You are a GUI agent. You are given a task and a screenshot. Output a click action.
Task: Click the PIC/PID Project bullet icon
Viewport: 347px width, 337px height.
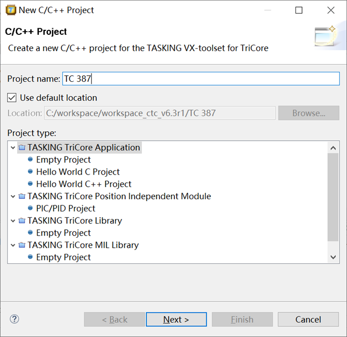tap(31, 208)
